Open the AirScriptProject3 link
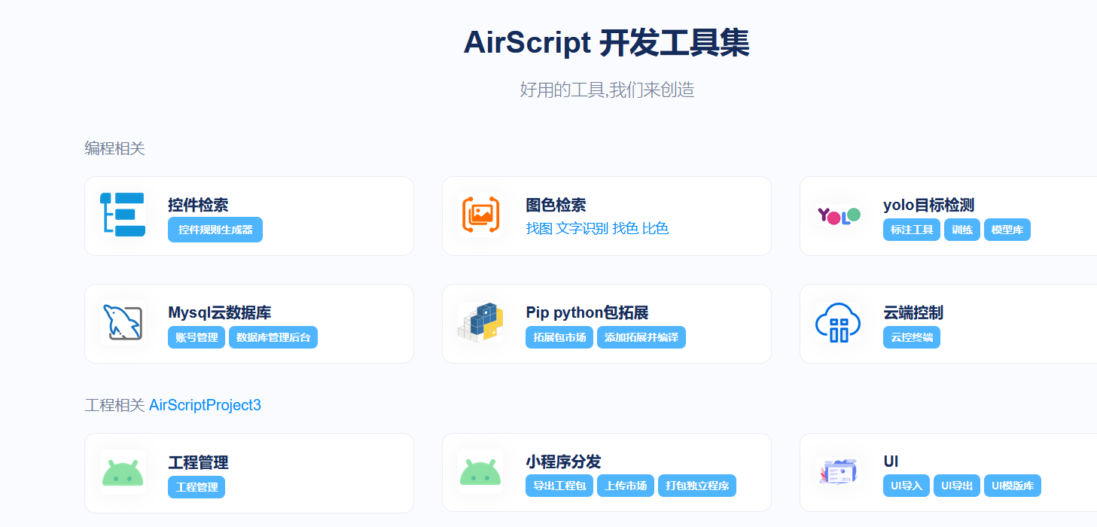This screenshot has width=1097, height=527. (x=205, y=405)
